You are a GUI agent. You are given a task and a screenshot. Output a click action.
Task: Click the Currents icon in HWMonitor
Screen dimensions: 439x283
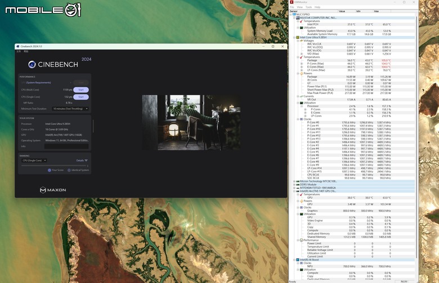click(x=302, y=96)
